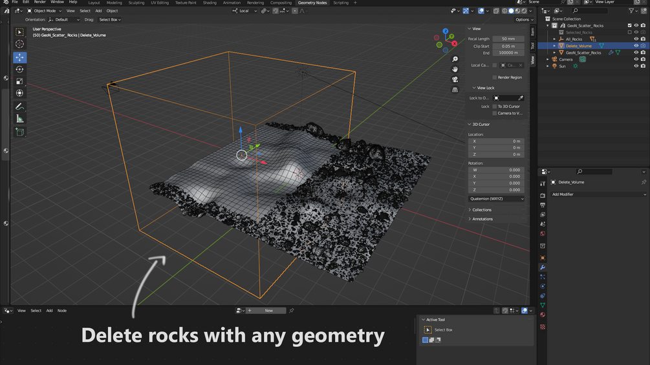This screenshot has height=365, width=650.
Task: Click the red X axis on gizmo
Action: click(x=454, y=43)
